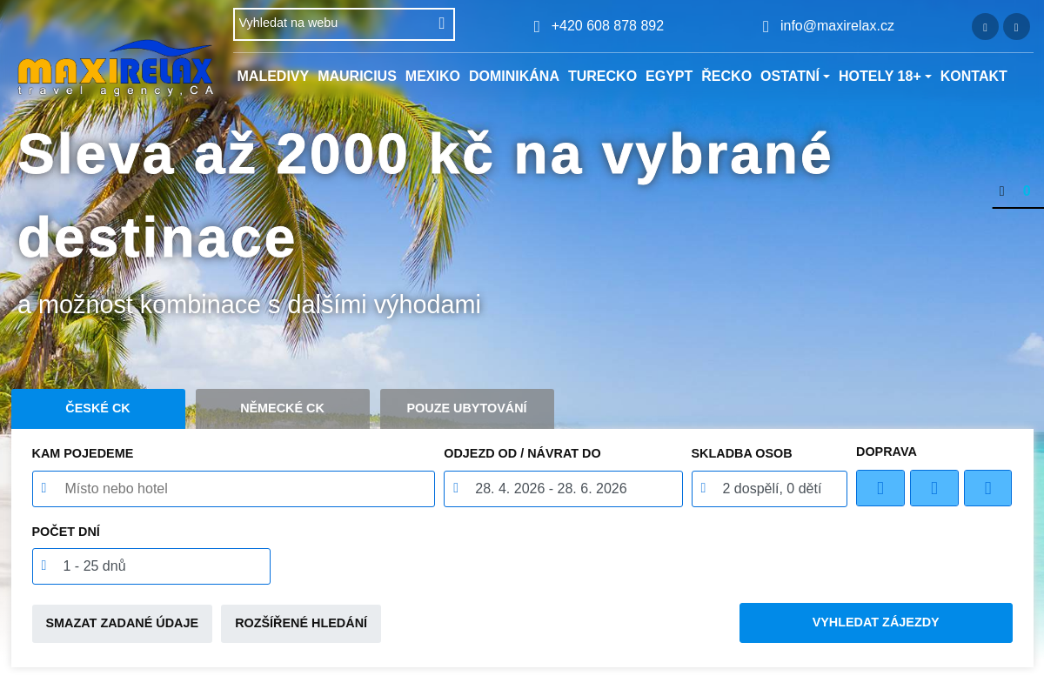The height and width of the screenshot is (696, 1044).
Task: Open ROZŠÍŘENÉ HLEDÁNÍ advanced search
Action: [x=301, y=623]
